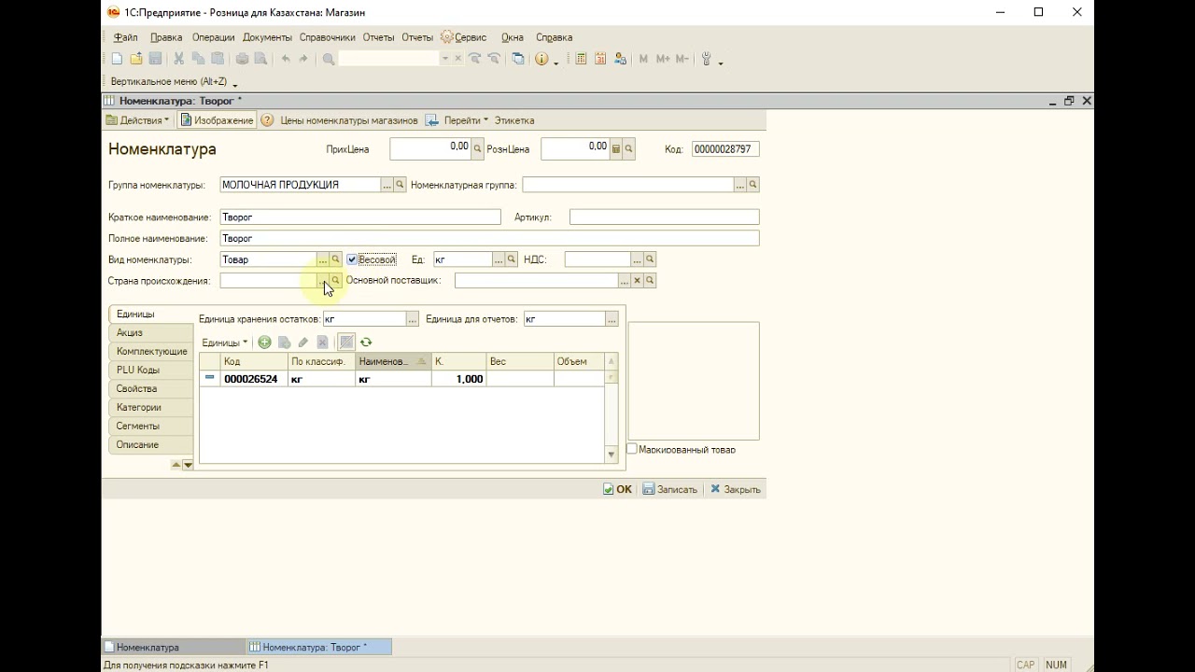Click into the Код field
Image resolution: width=1195 pixels, height=672 pixels.
click(x=725, y=149)
